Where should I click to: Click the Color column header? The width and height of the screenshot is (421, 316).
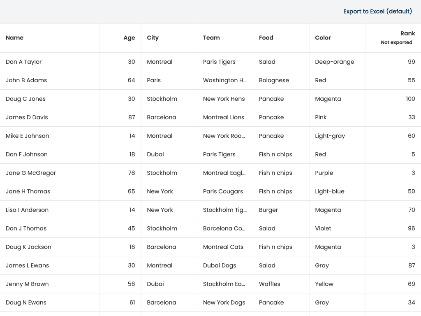323,38
